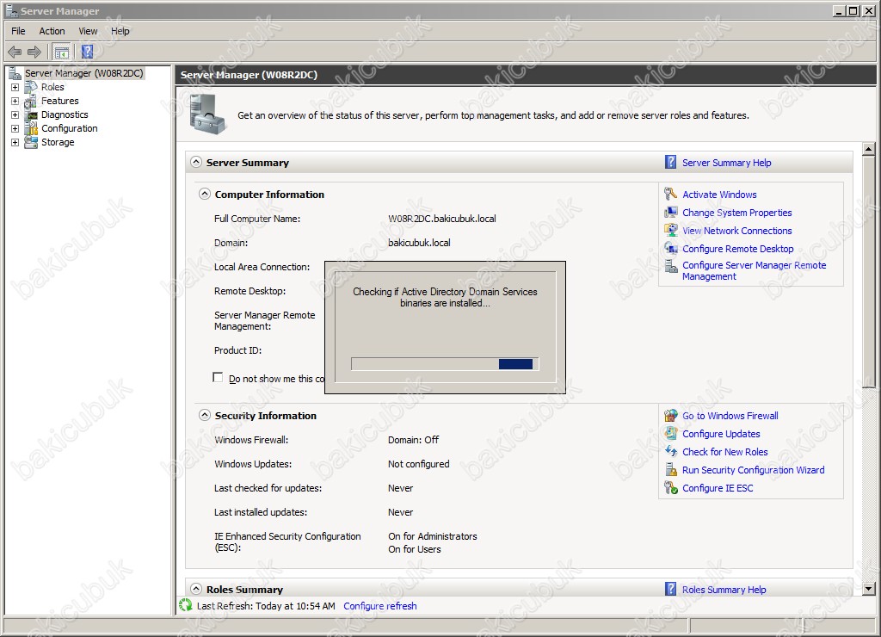Expand the Diagnostics tree node
881x637 pixels.
15,114
